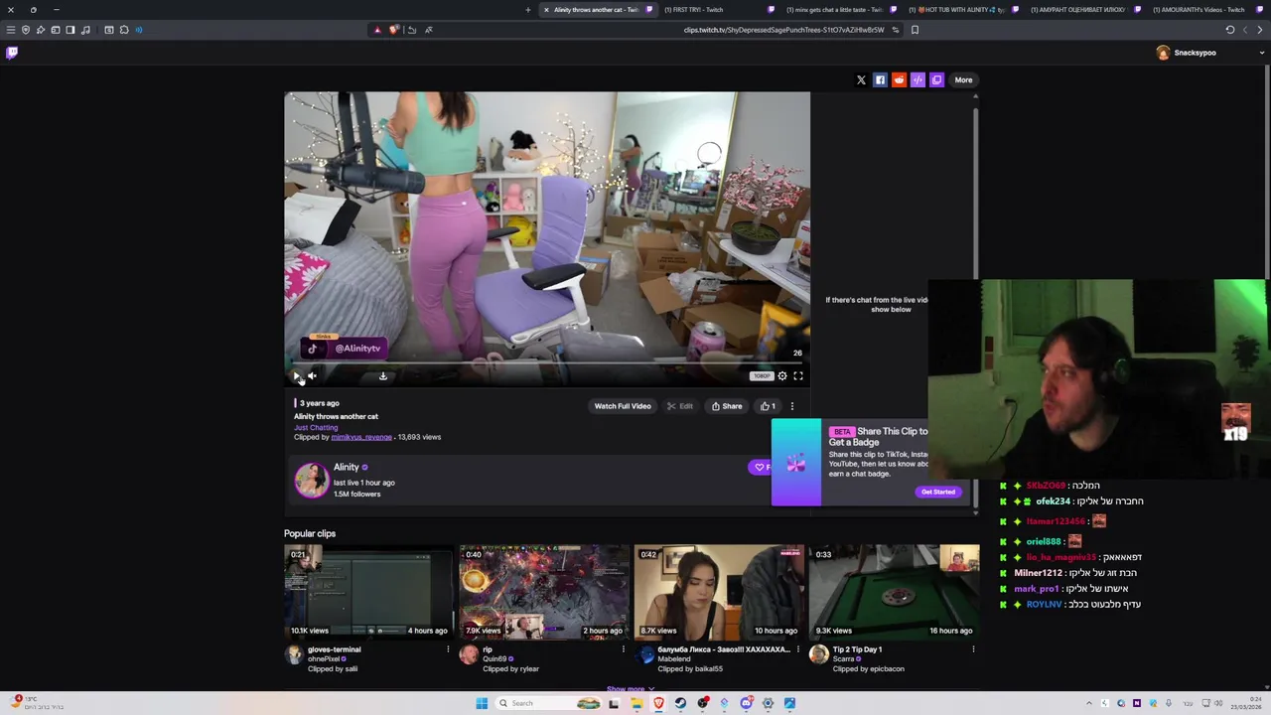Open browser music player icon
This screenshot has height=715, width=1271.
click(85, 30)
